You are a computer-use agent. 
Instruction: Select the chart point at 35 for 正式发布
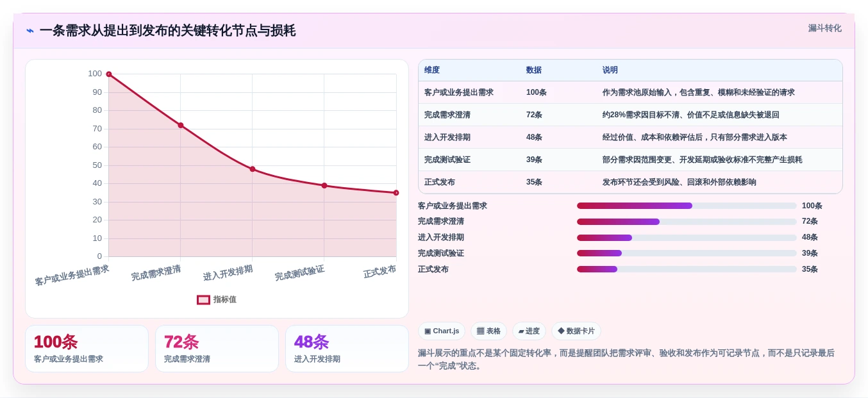click(396, 193)
